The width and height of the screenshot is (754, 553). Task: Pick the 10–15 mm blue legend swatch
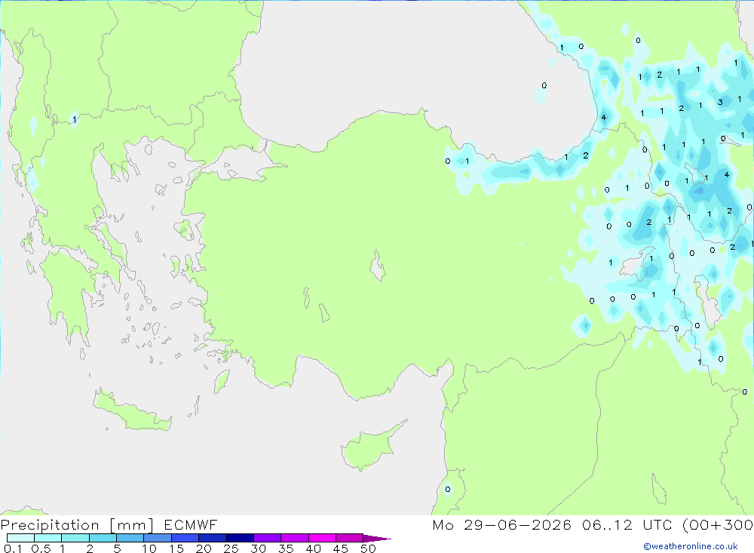(x=158, y=538)
